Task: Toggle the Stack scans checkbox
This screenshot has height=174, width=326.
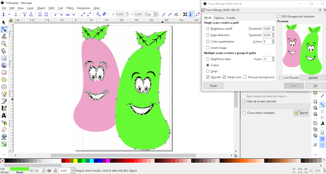Action: click(x=224, y=77)
